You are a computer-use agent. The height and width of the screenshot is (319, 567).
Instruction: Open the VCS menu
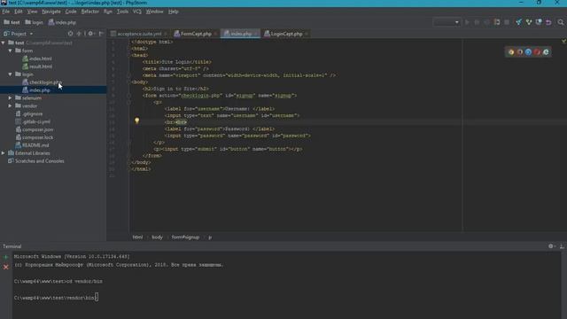(137, 12)
